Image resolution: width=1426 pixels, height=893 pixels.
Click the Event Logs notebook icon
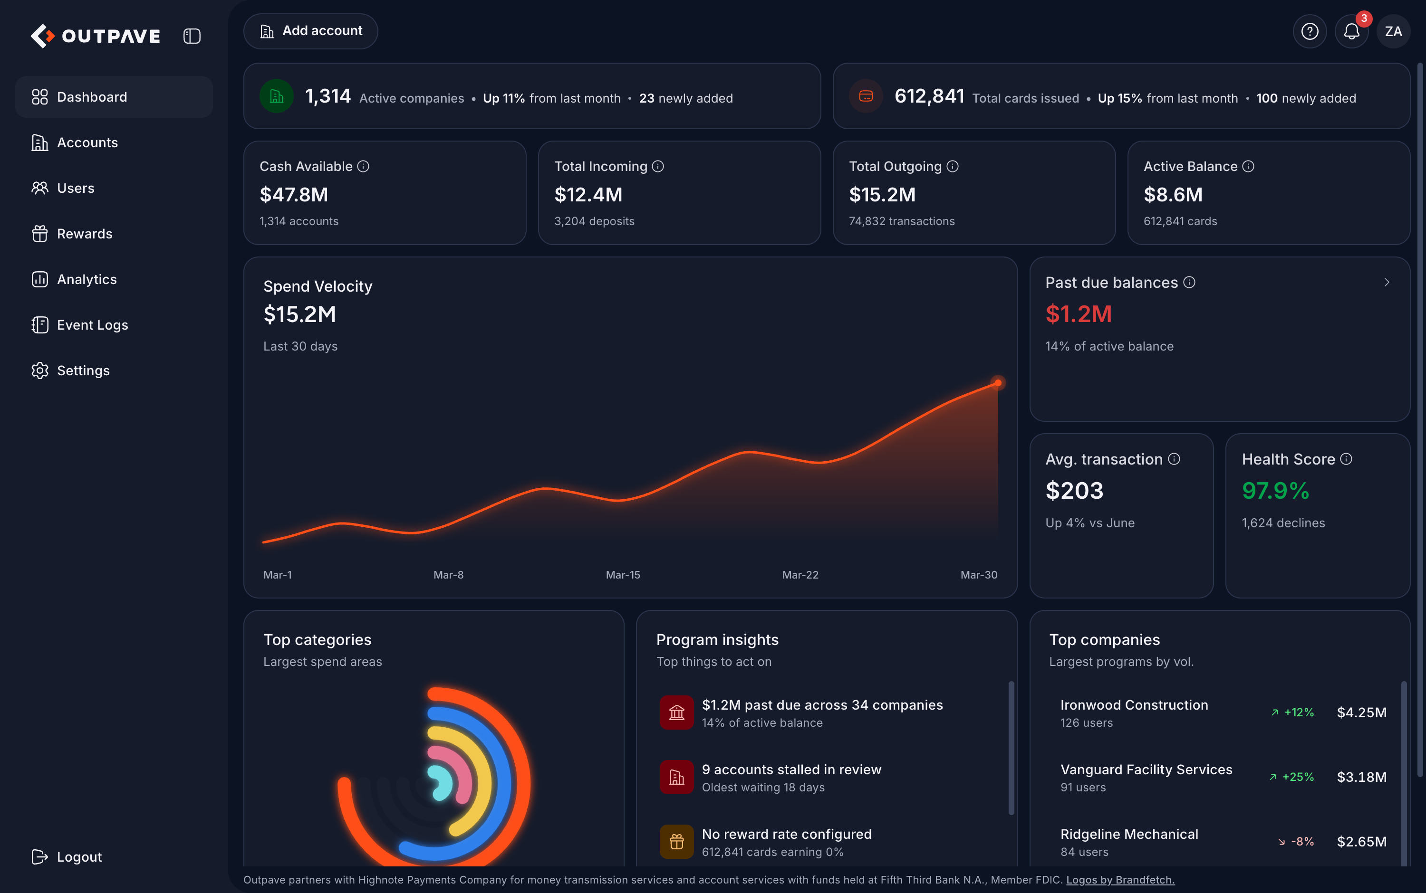pos(39,325)
